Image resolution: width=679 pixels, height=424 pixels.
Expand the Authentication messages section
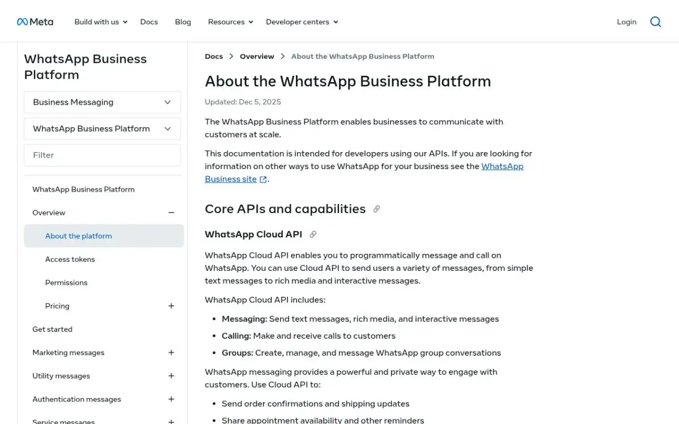click(x=171, y=399)
